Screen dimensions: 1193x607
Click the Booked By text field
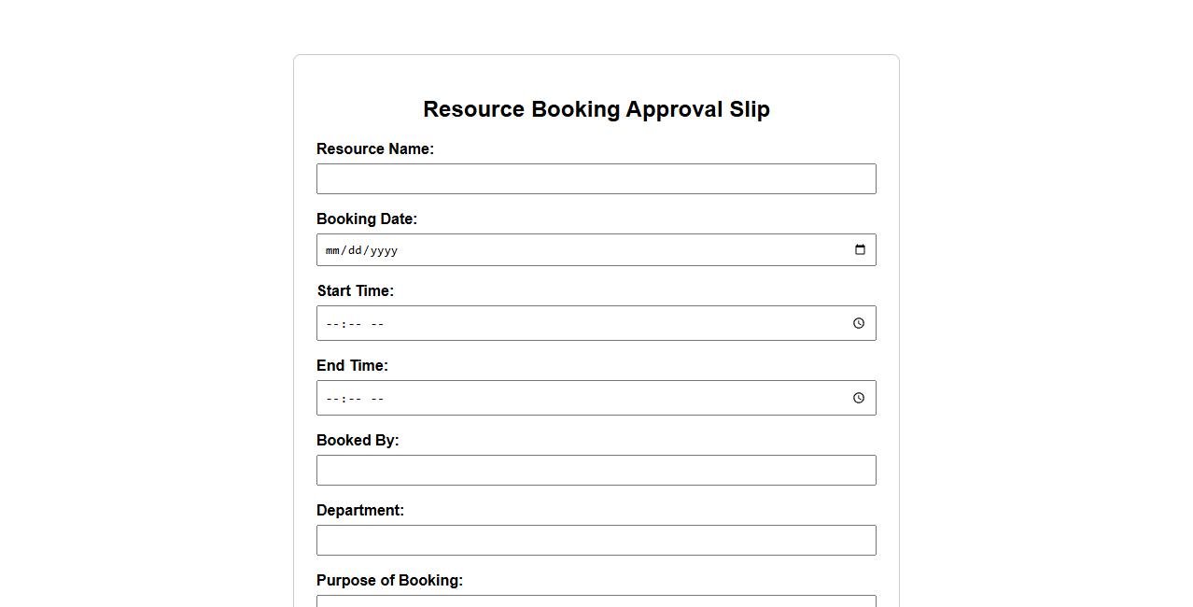click(x=596, y=471)
